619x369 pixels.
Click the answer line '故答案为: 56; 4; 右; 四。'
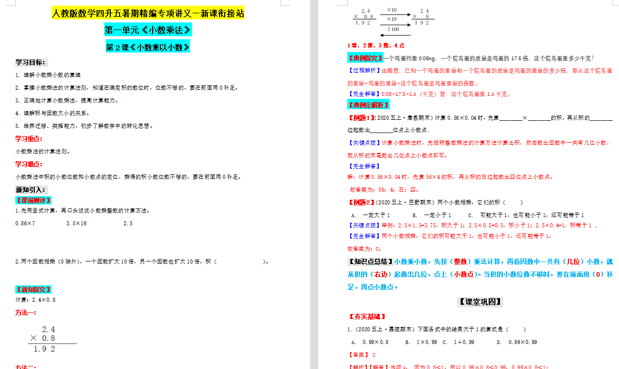[x=384, y=189]
